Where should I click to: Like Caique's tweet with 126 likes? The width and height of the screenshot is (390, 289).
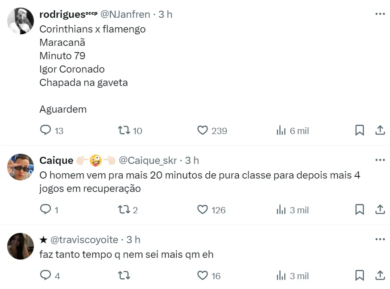(x=203, y=210)
